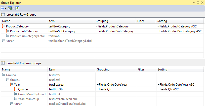Click the =Fields.ProductSubCategory ASC sorting cell
The image size is (205, 107).
tap(180, 31)
